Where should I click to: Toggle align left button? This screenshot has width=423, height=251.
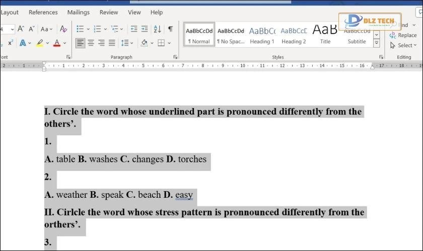[x=81, y=43]
